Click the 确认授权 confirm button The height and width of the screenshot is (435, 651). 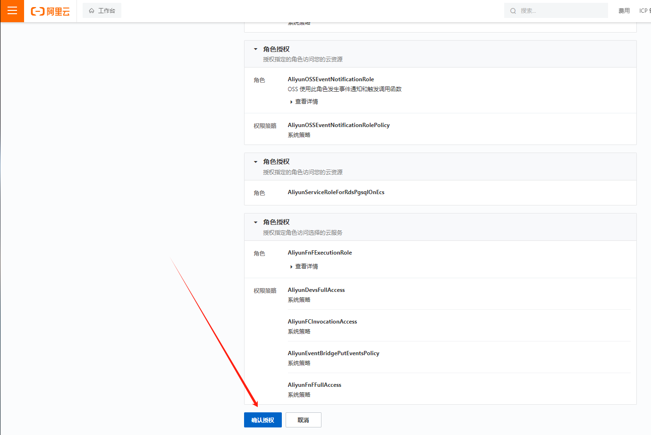tap(262, 419)
